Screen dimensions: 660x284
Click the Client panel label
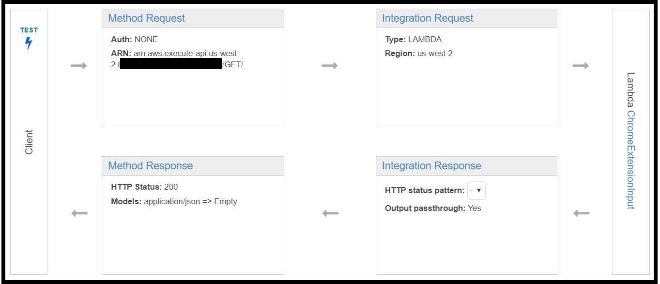click(29, 142)
